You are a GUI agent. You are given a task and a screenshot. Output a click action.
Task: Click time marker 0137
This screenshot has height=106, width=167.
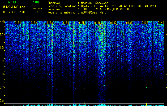(113, 23)
